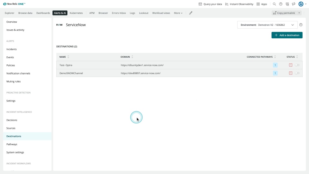The image size is (309, 174).
Task: Select the DemoSNOWChannel destination name
Action: coord(71,73)
